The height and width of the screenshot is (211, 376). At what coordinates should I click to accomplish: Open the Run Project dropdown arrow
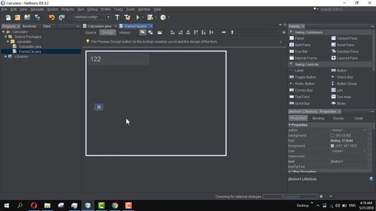click(x=143, y=17)
